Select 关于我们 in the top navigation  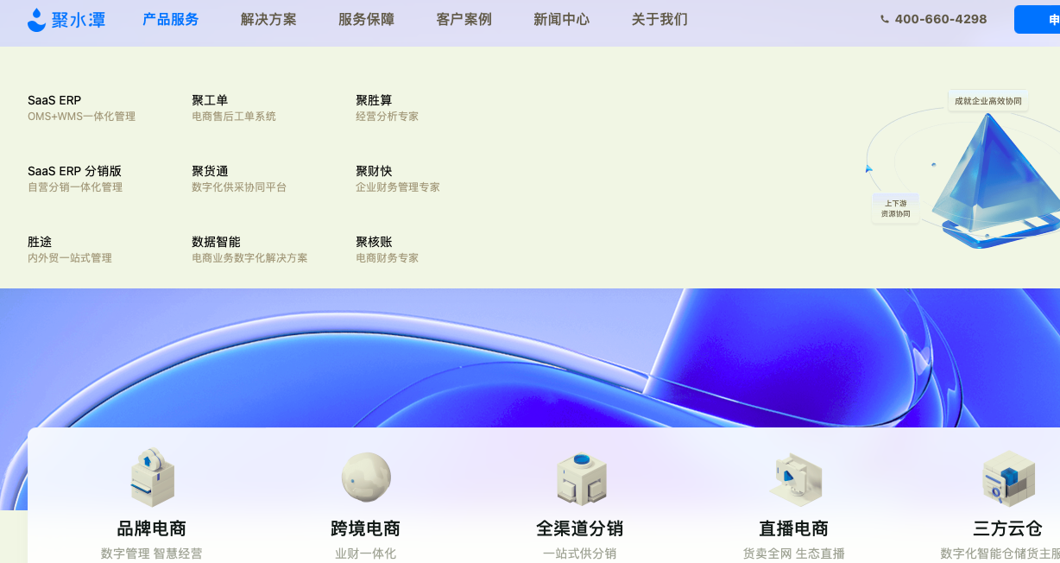tap(659, 19)
